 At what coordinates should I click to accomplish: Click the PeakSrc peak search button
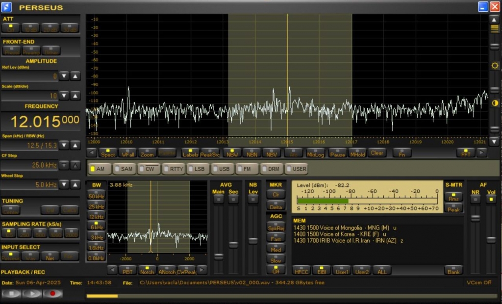tap(210, 153)
